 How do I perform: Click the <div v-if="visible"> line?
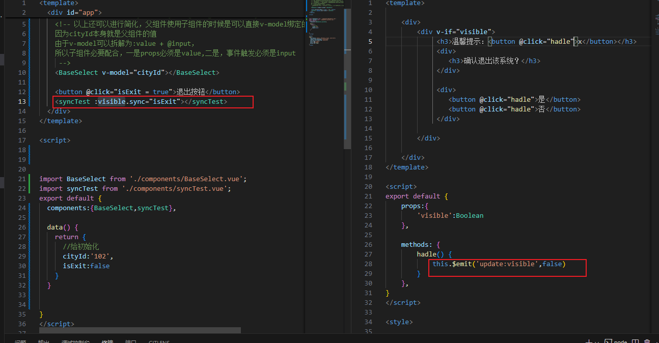(456, 32)
